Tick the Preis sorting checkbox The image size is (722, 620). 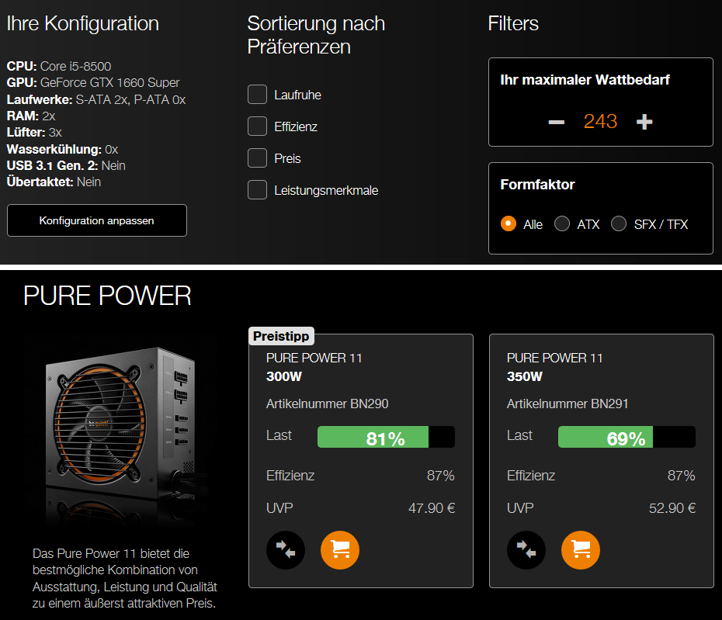click(258, 158)
